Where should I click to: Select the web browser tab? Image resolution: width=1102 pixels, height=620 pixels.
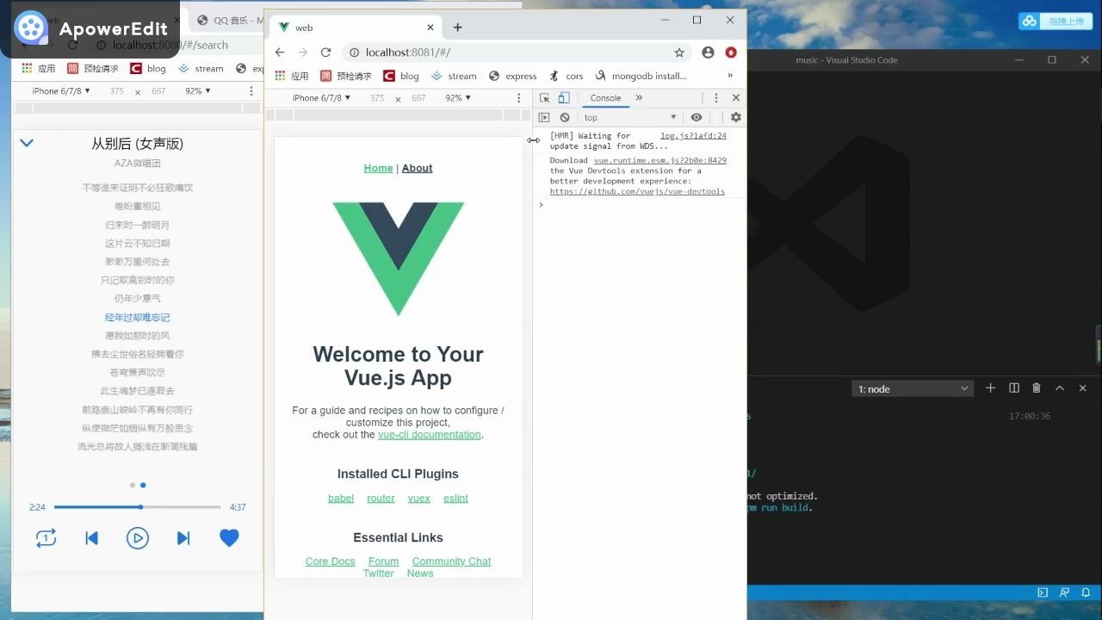(x=357, y=28)
